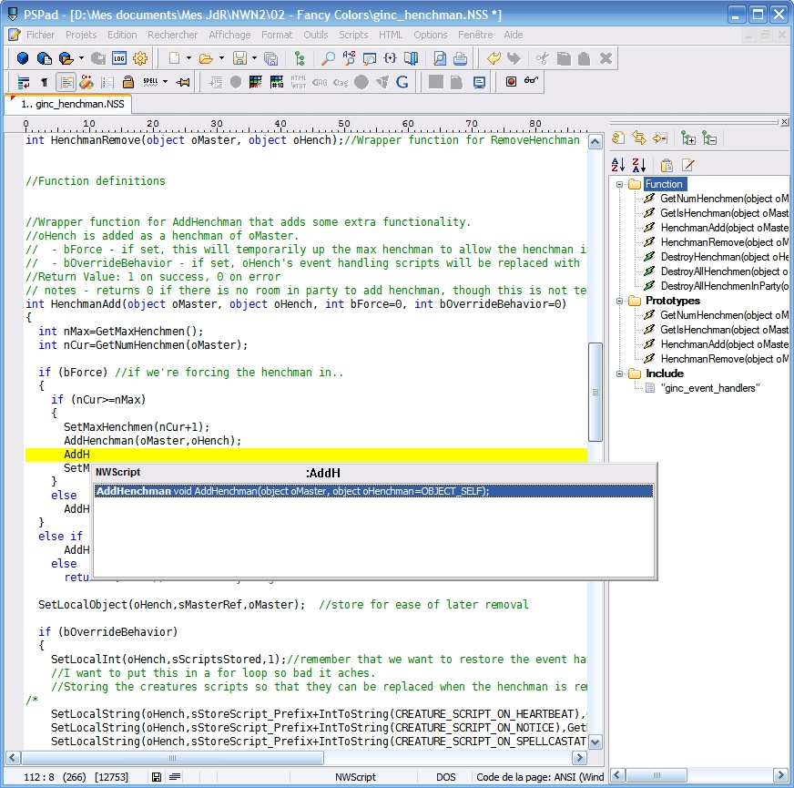The image size is (794, 788).
Task: Click the padlock icon in second toolbar
Action: (128, 82)
